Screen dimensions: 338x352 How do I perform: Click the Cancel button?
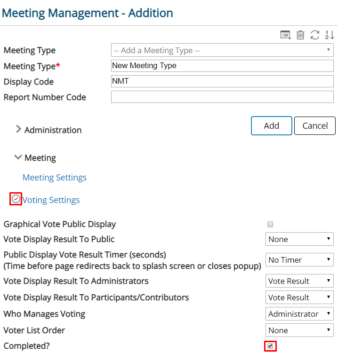(315, 126)
